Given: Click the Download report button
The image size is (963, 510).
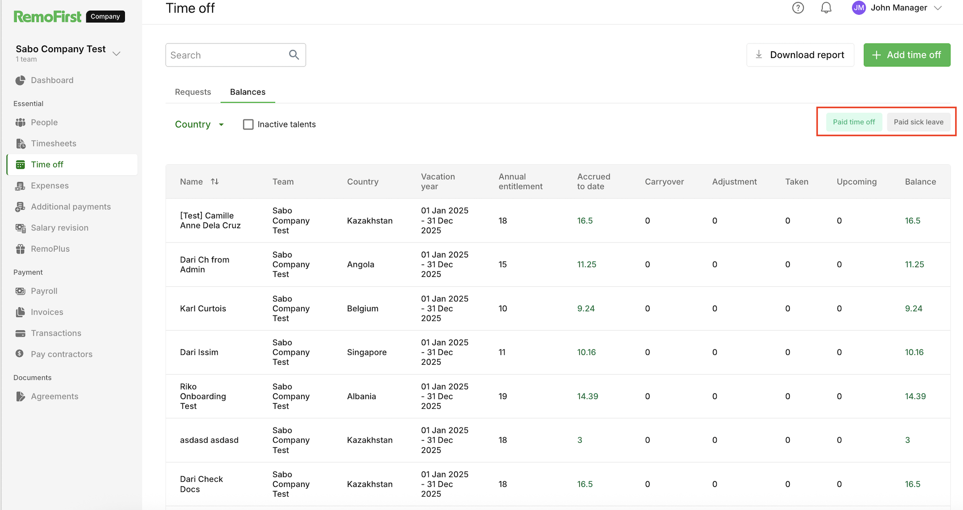Looking at the screenshot, I should point(800,55).
